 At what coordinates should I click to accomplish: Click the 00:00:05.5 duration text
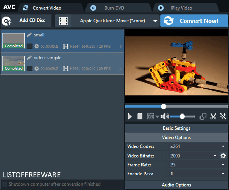(x=49, y=46)
